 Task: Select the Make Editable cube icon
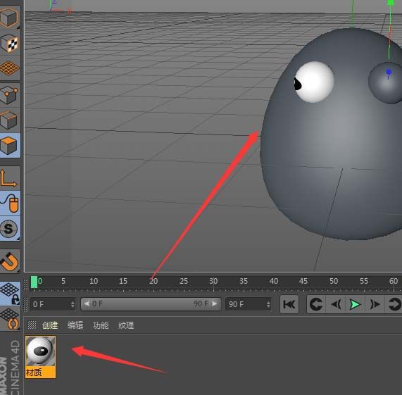coord(9,17)
